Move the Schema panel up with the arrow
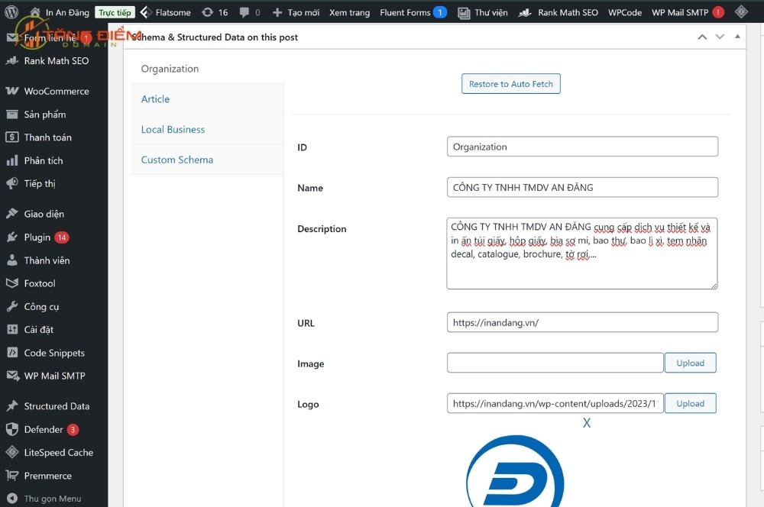Screen dimensions: 764x507 [702, 37]
